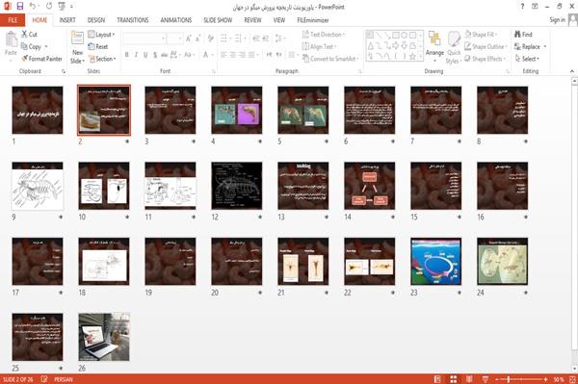The height and width of the screenshot is (384, 578).
Task: Open the Select dropdown in Editing group
Action: (527, 59)
